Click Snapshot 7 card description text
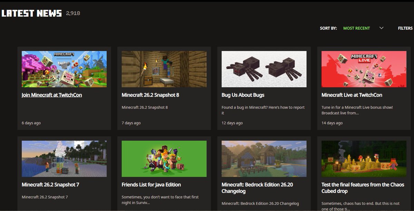The width and height of the screenshot is (414, 211). (45, 197)
